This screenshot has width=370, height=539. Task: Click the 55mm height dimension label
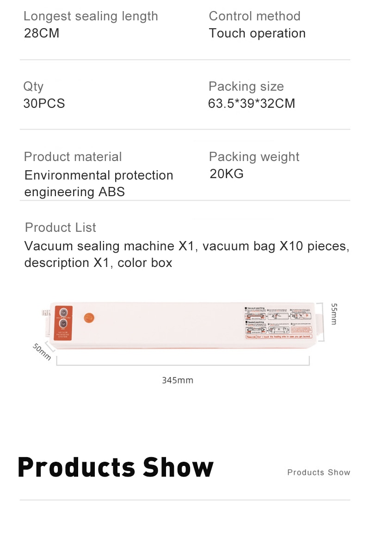(334, 314)
